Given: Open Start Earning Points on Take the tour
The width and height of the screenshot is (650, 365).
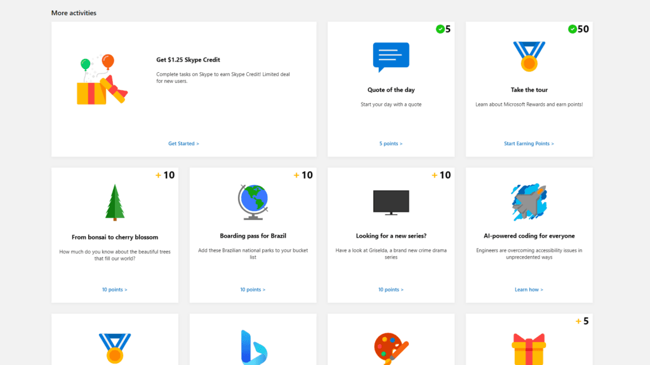Looking at the screenshot, I should [x=529, y=143].
